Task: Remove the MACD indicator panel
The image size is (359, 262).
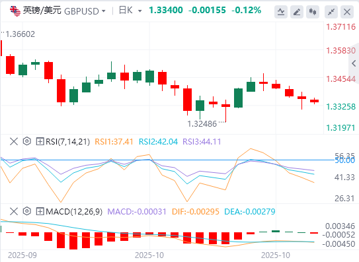Action: point(14,211)
